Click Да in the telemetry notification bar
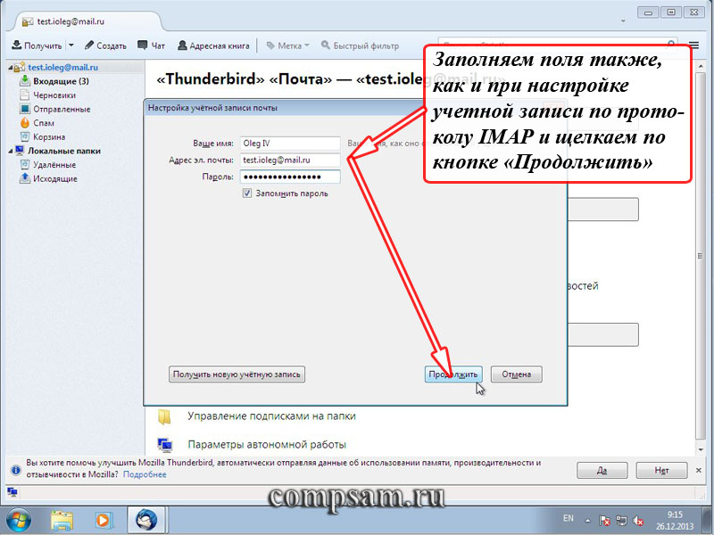Viewport: 714px width, 535px height. [x=602, y=471]
